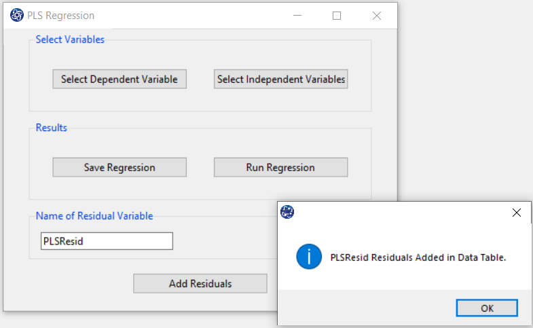The width and height of the screenshot is (533, 328).
Task: Run the regression
Action: [x=280, y=167]
